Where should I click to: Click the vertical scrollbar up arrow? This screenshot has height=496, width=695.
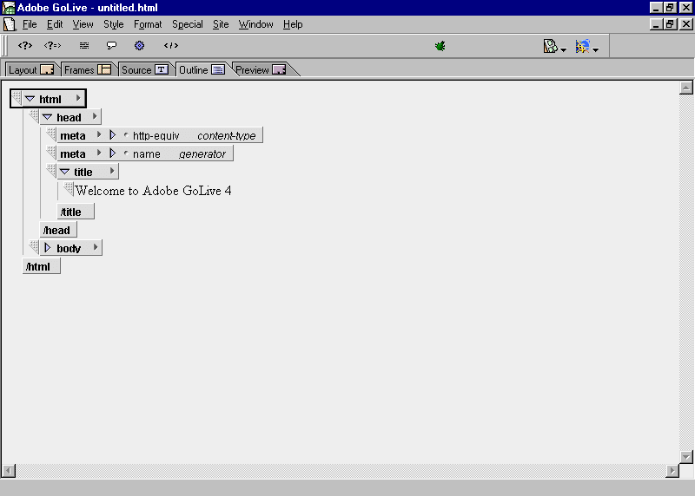click(686, 88)
